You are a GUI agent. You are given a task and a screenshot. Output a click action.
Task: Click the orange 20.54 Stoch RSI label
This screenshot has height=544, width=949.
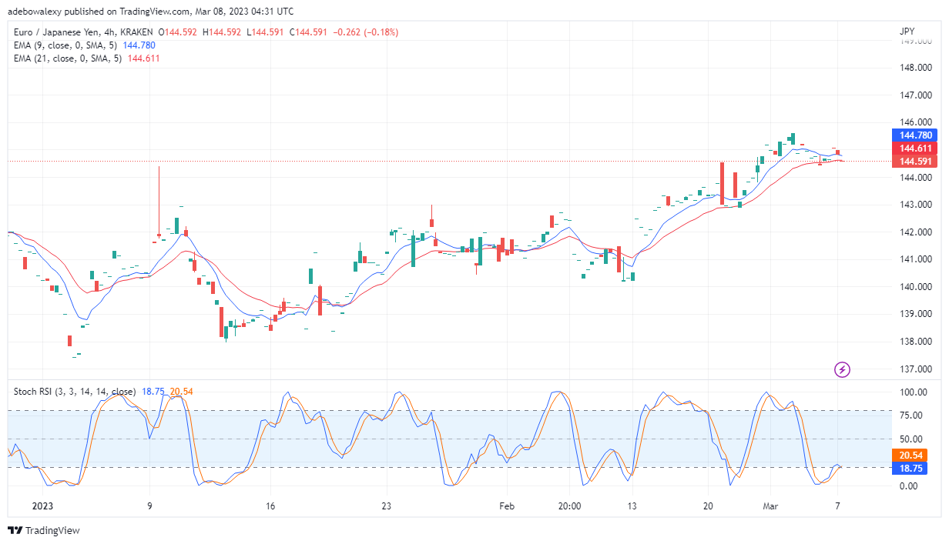pyautogui.click(x=909, y=456)
